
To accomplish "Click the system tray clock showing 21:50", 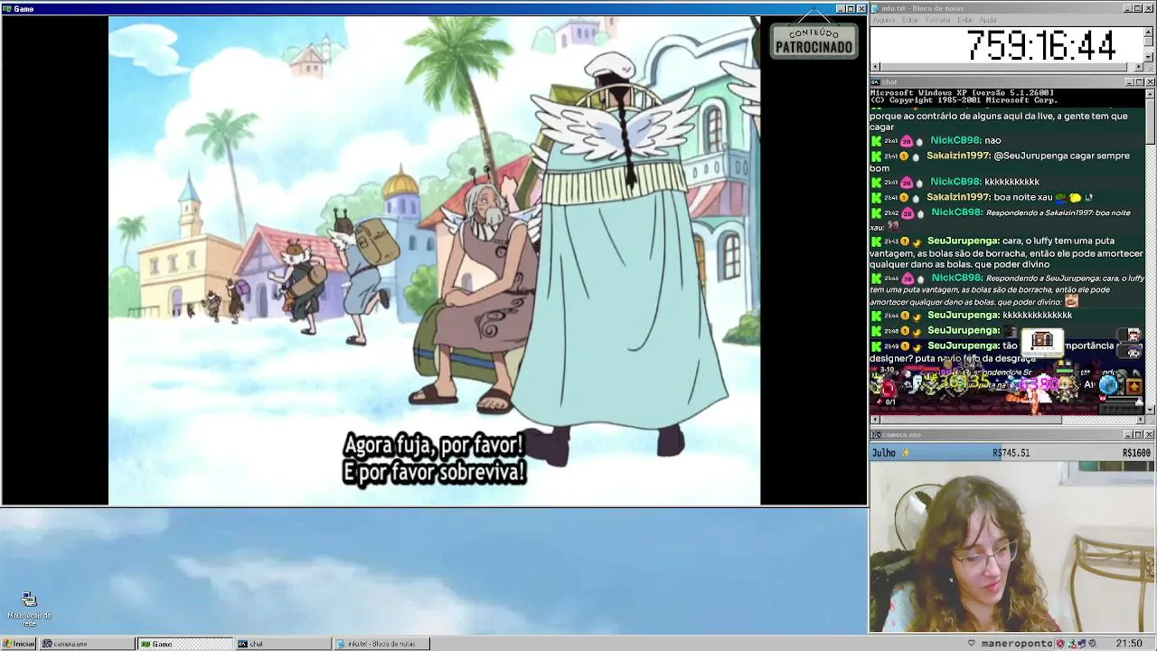I will point(1129,644).
